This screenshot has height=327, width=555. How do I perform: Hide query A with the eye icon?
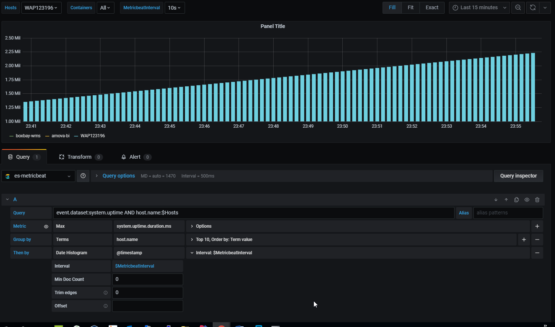pyautogui.click(x=527, y=200)
